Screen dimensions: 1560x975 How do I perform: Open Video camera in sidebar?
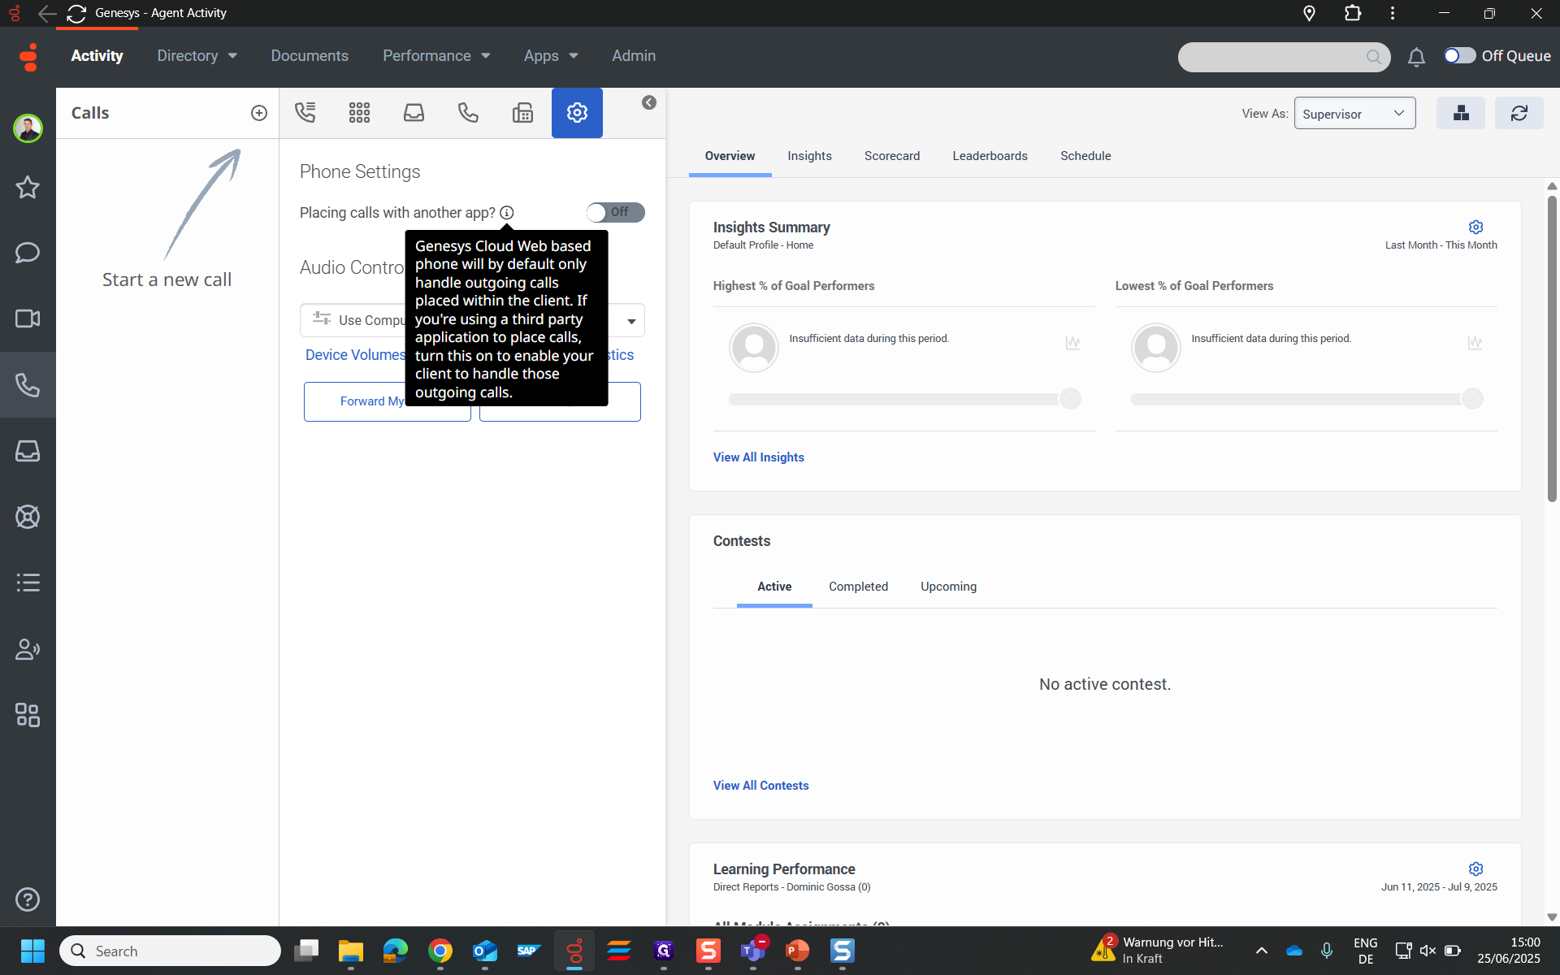[28, 318]
